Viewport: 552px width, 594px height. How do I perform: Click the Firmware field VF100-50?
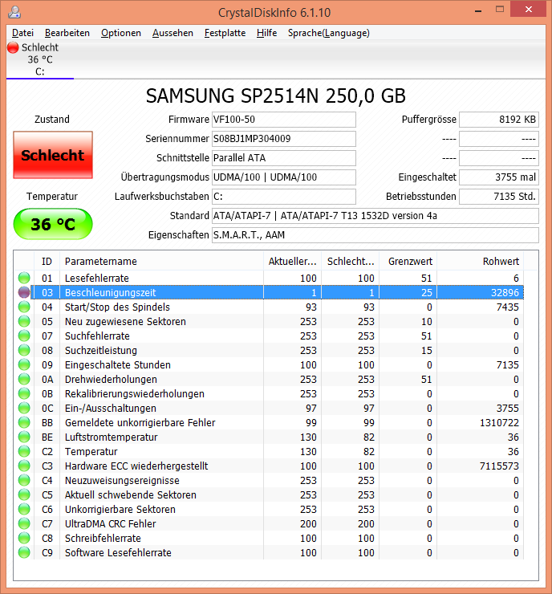[283, 120]
